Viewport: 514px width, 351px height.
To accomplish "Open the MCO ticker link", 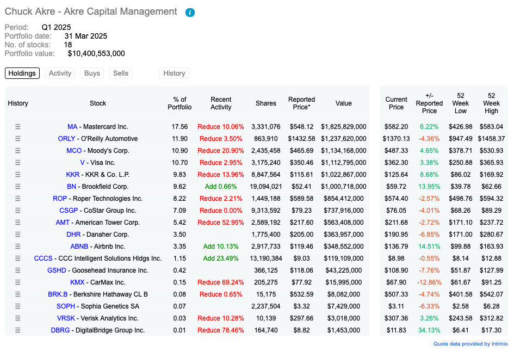I will [74, 151].
